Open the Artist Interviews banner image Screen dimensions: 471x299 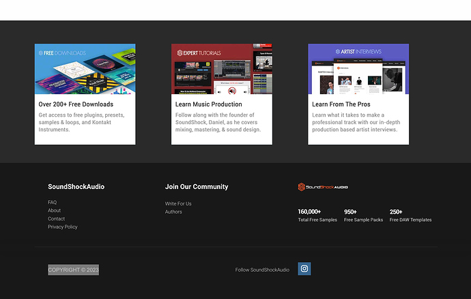(358, 69)
